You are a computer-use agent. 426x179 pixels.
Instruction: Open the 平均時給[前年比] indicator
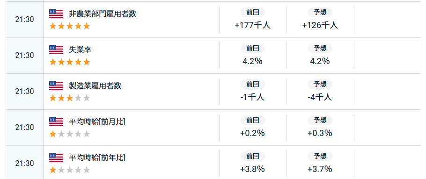tap(97, 158)
